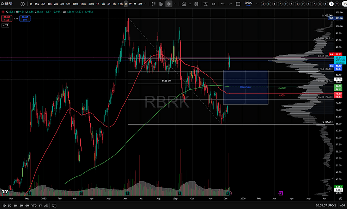Set the date range to All
The height and width of the screenshot is (209, 347).
46,205
